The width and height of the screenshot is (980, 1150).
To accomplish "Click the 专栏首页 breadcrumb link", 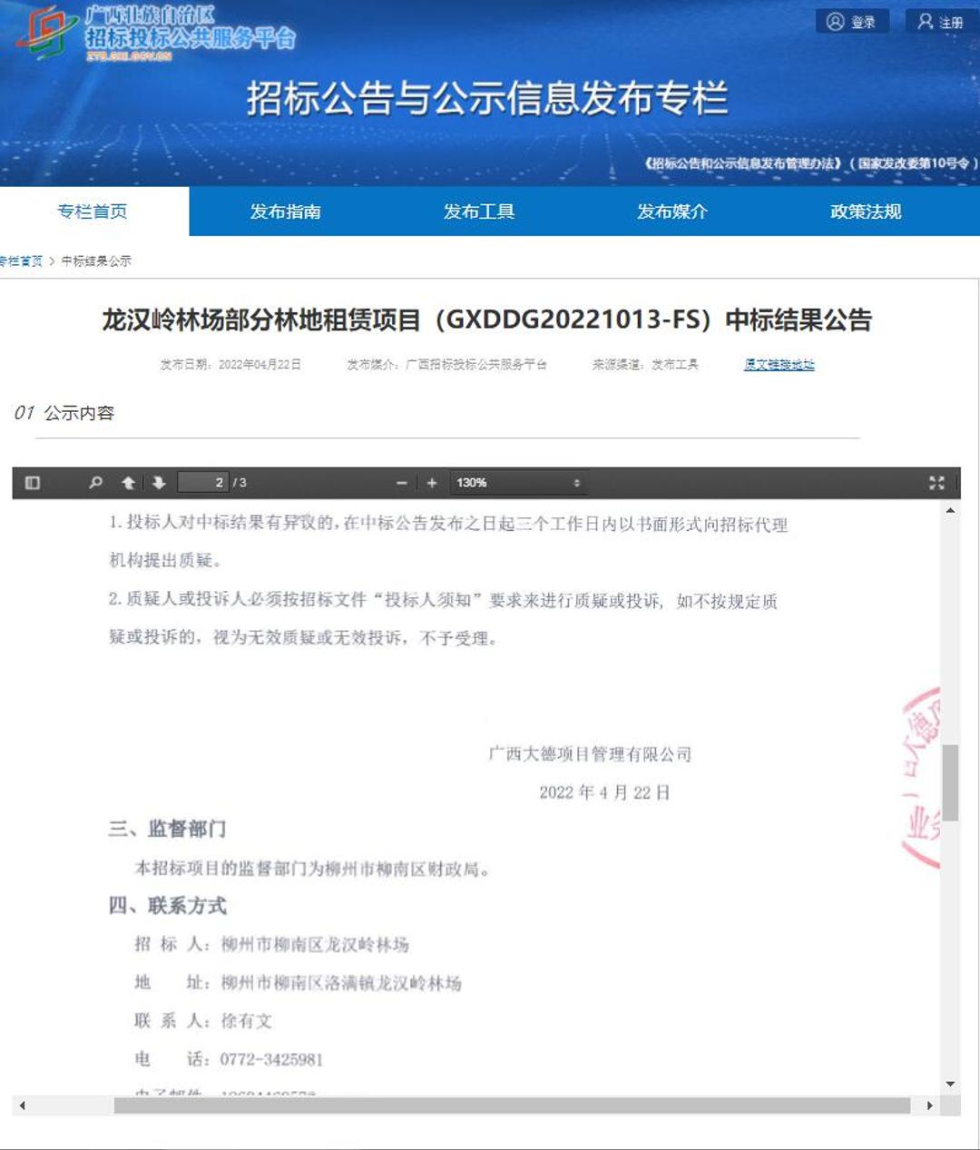I will click(x=21, y=261).
